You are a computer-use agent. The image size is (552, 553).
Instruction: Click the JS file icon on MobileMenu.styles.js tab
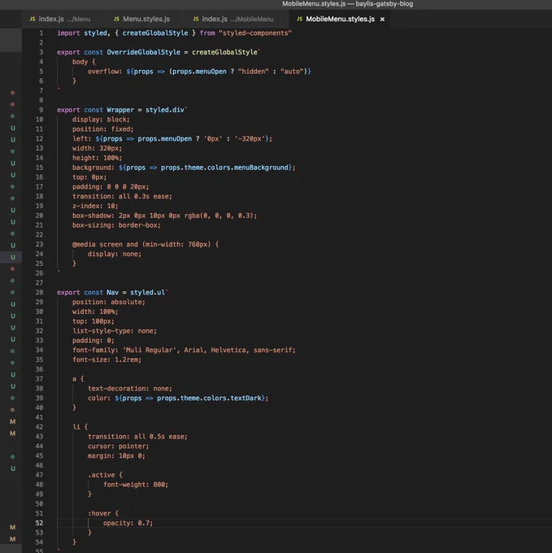click(299, 19)
